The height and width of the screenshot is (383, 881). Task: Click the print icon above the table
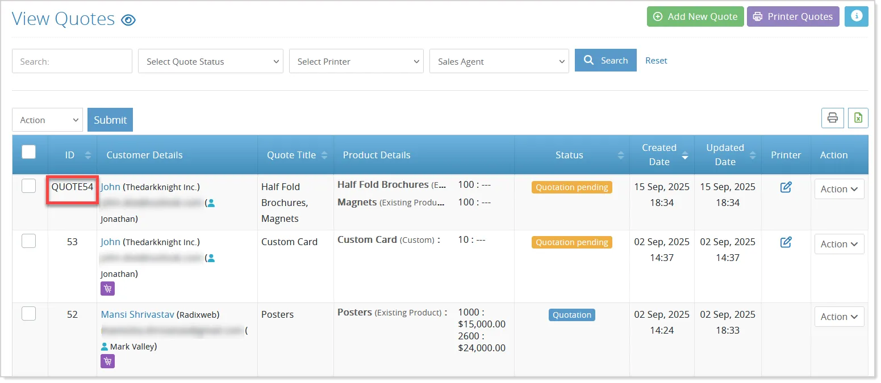[833, 118]
